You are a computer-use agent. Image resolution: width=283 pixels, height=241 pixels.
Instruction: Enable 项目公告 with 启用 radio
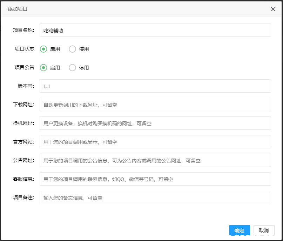click(43, 68)
